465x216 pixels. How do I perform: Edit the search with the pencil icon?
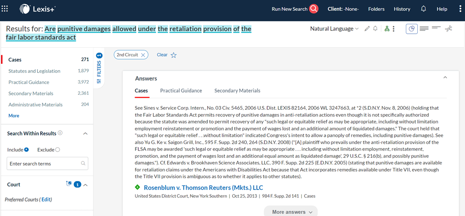tap(367, 29)
